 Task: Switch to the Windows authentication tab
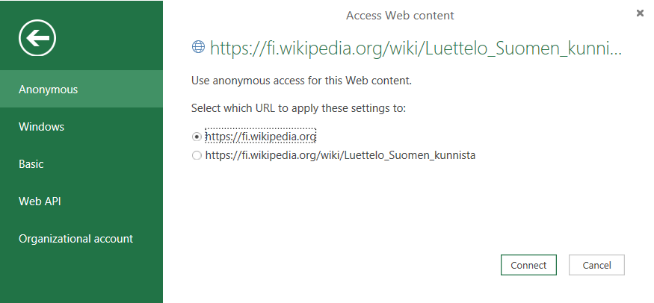pyautogui.click(x=81, y=127)
